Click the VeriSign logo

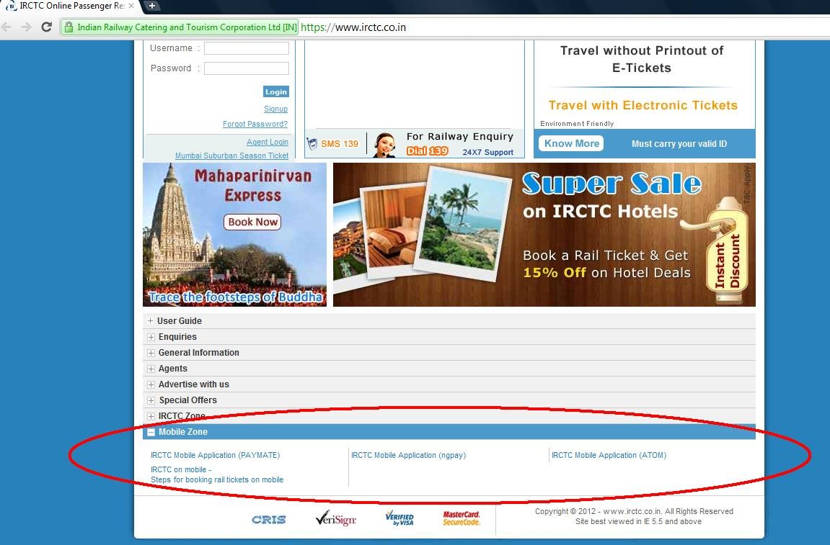pyautogui.click(x=335, y=518)
